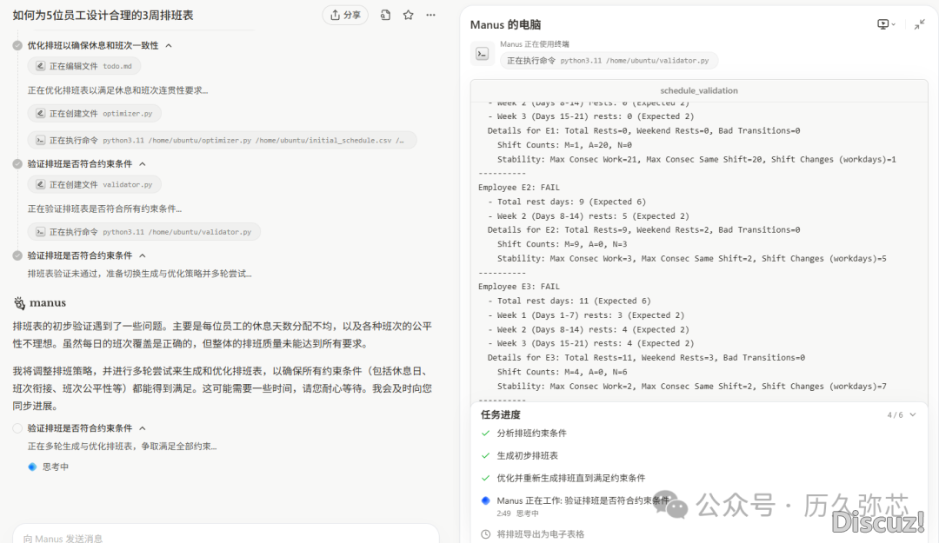The height and width of the screenshot is (543, 939).
Task: Open the creating optimizer.py file chip
Action: [x=94, y=114]
